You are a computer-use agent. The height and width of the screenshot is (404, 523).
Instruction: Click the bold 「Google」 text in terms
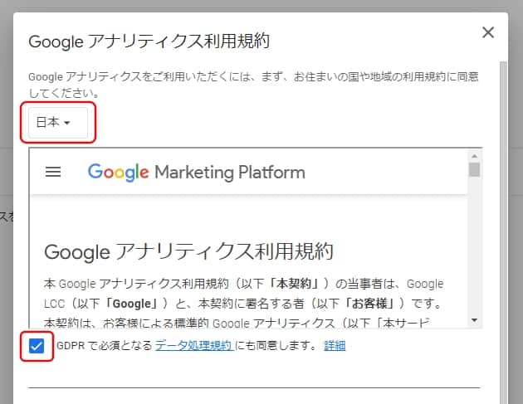132,304
